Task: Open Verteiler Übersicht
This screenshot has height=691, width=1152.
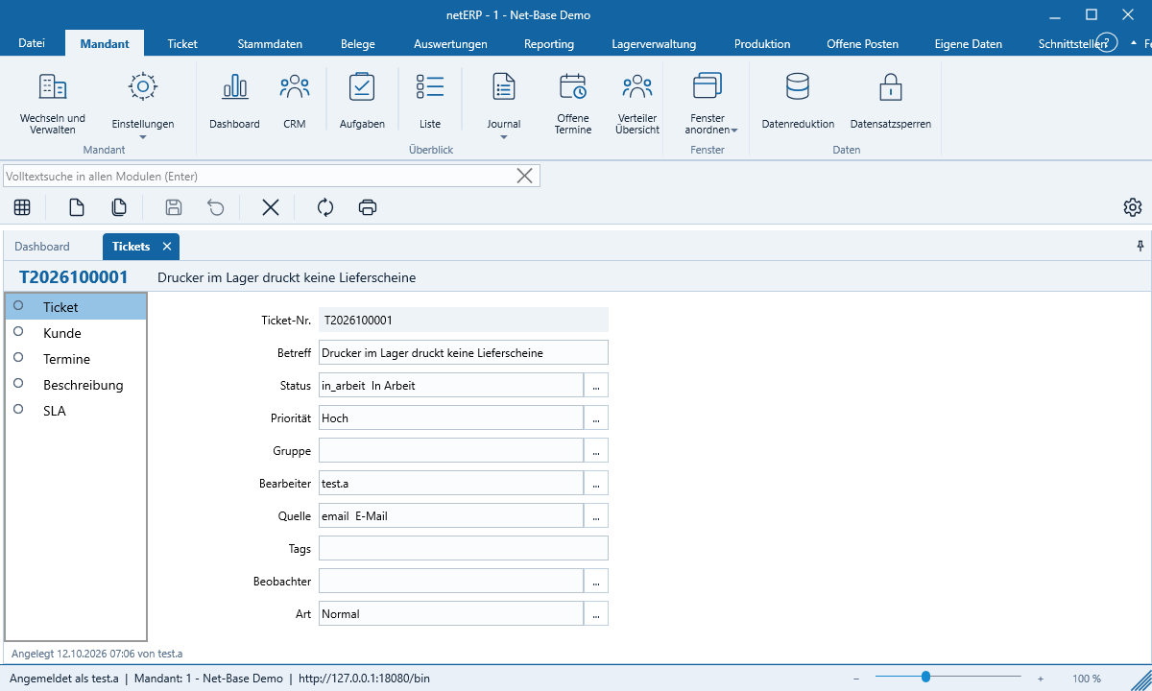Action: (x=637, y=104)
